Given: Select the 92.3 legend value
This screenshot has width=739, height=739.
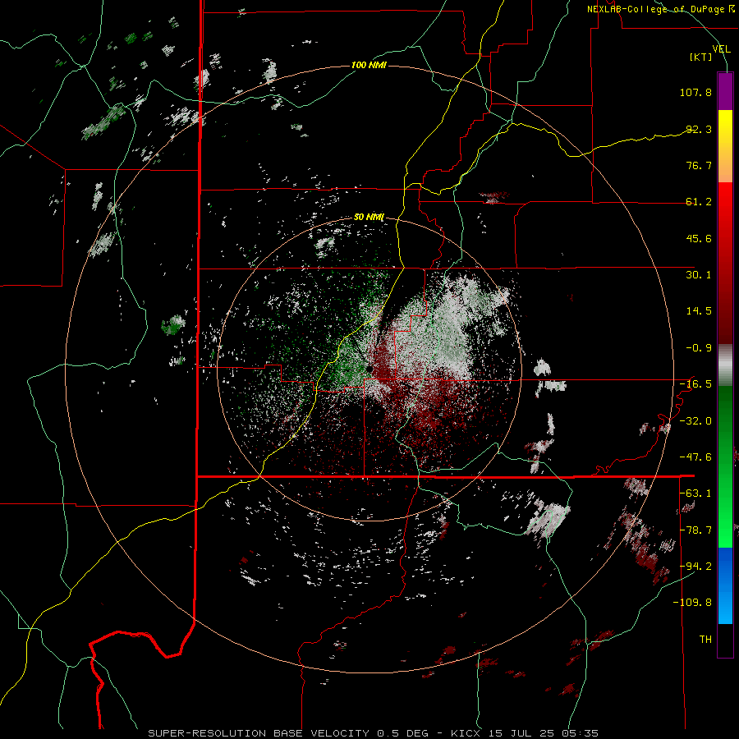Looking at the screenshot, I should (x=699, y=129).
